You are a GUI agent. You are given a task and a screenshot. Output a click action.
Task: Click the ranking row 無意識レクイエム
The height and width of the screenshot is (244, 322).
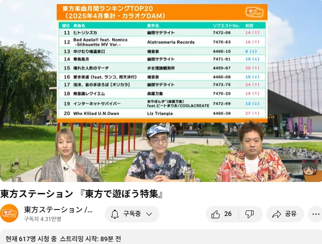162,93
